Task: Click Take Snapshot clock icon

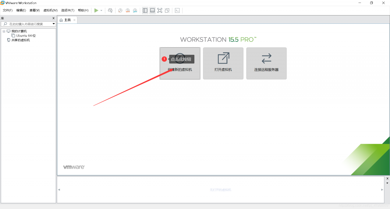Action: click(x=120, y=10)
